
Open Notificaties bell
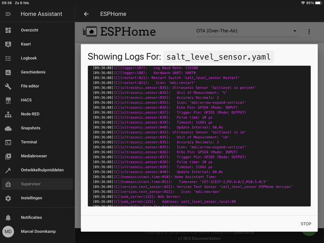point(8,217)
